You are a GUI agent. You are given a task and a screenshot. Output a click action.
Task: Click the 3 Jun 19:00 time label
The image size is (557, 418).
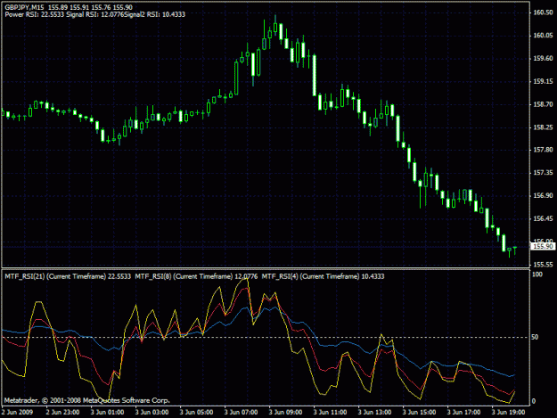coord(508,413)
